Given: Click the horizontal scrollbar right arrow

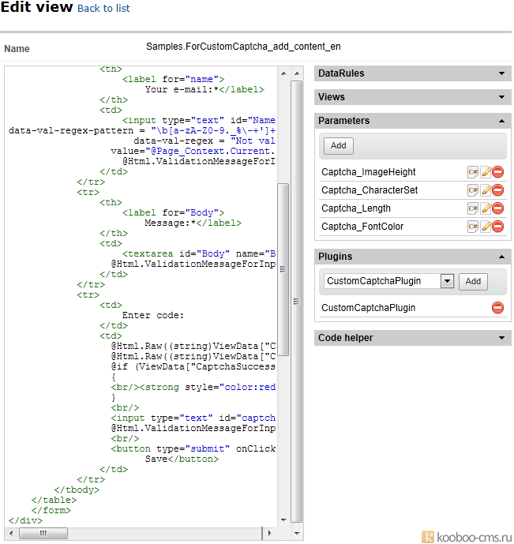Looking at the screenshot, I should [269, 533].
